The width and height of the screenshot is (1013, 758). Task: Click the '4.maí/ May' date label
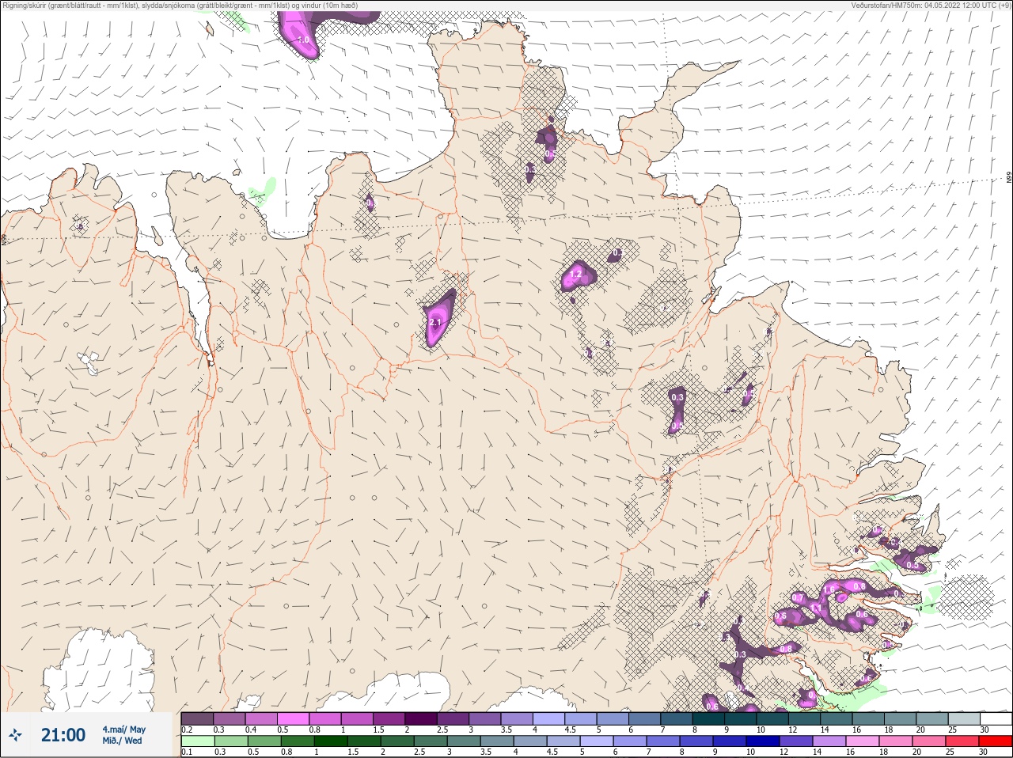click(x=124, y=730)
